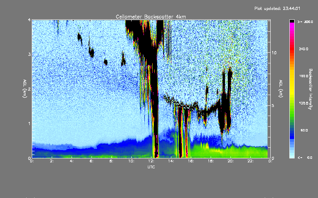This screenshot has height=198, width=318.
Task: Click the '12:' UTC hour tick label
Action: [151, 161]
